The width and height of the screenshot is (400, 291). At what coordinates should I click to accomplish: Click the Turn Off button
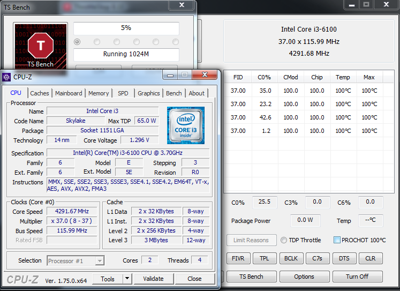pos(357,277)
